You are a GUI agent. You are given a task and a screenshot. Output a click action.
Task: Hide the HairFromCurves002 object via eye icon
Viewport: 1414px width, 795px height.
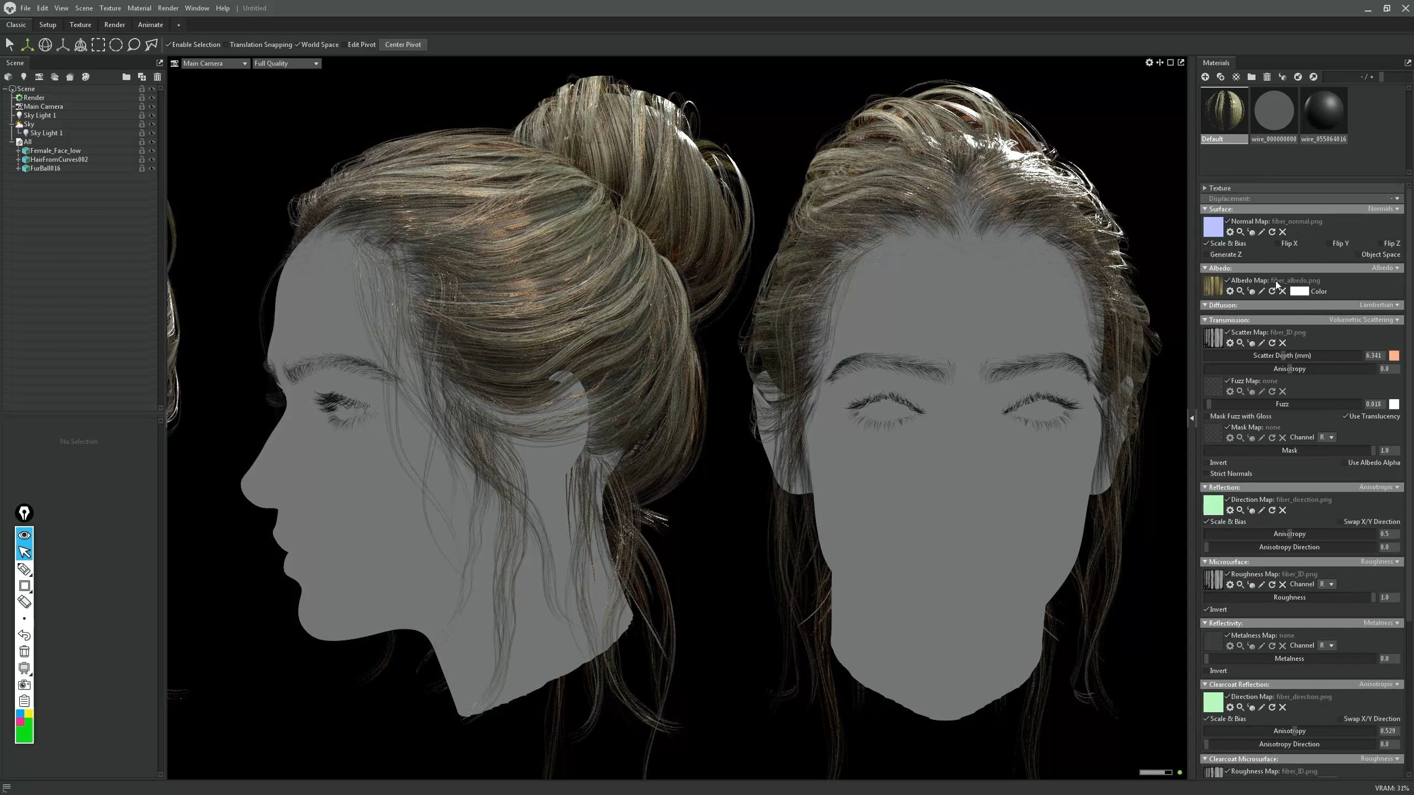click(x=152, y=160)
